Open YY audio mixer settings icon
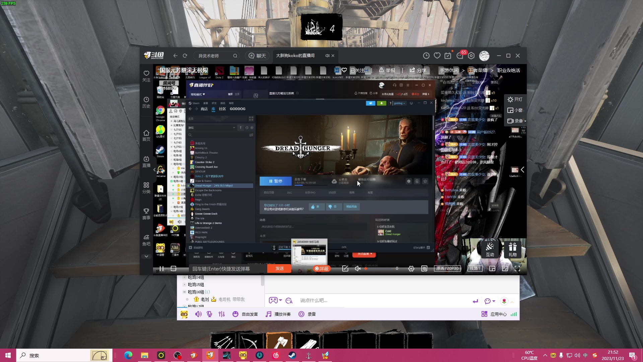 (x=222, y=314)
